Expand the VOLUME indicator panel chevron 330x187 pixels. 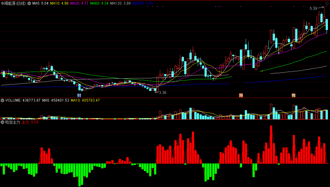click(2, 100)
